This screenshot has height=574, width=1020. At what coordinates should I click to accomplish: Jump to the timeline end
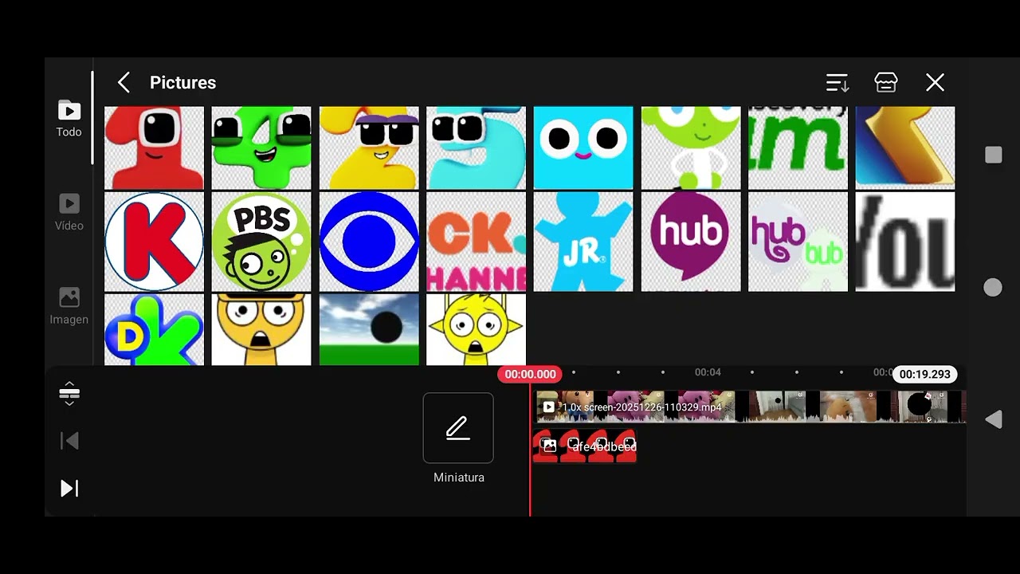[x=69, y=488]
